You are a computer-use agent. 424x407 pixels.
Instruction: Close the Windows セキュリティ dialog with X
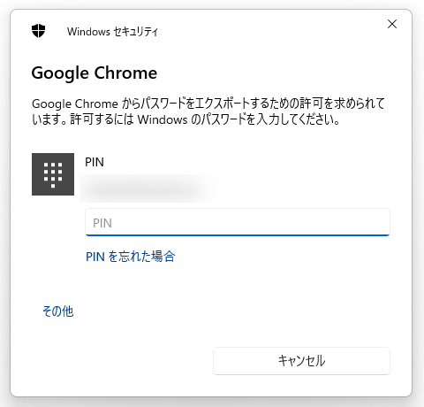392,24
